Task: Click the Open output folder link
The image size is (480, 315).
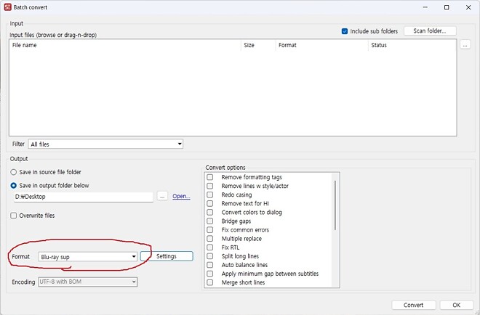Action: coord(181,197)
